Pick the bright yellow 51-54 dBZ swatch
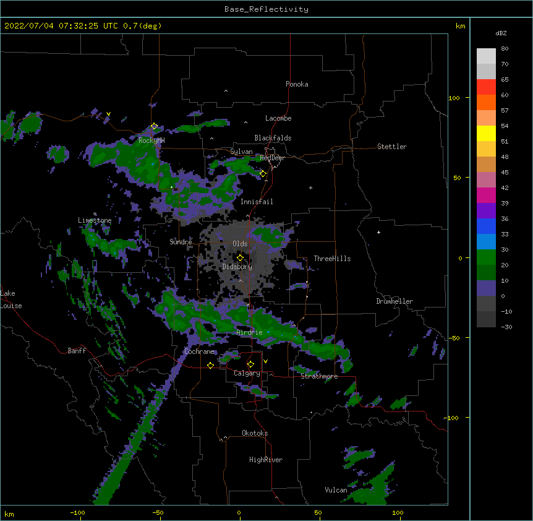 (x=486, y=133)
